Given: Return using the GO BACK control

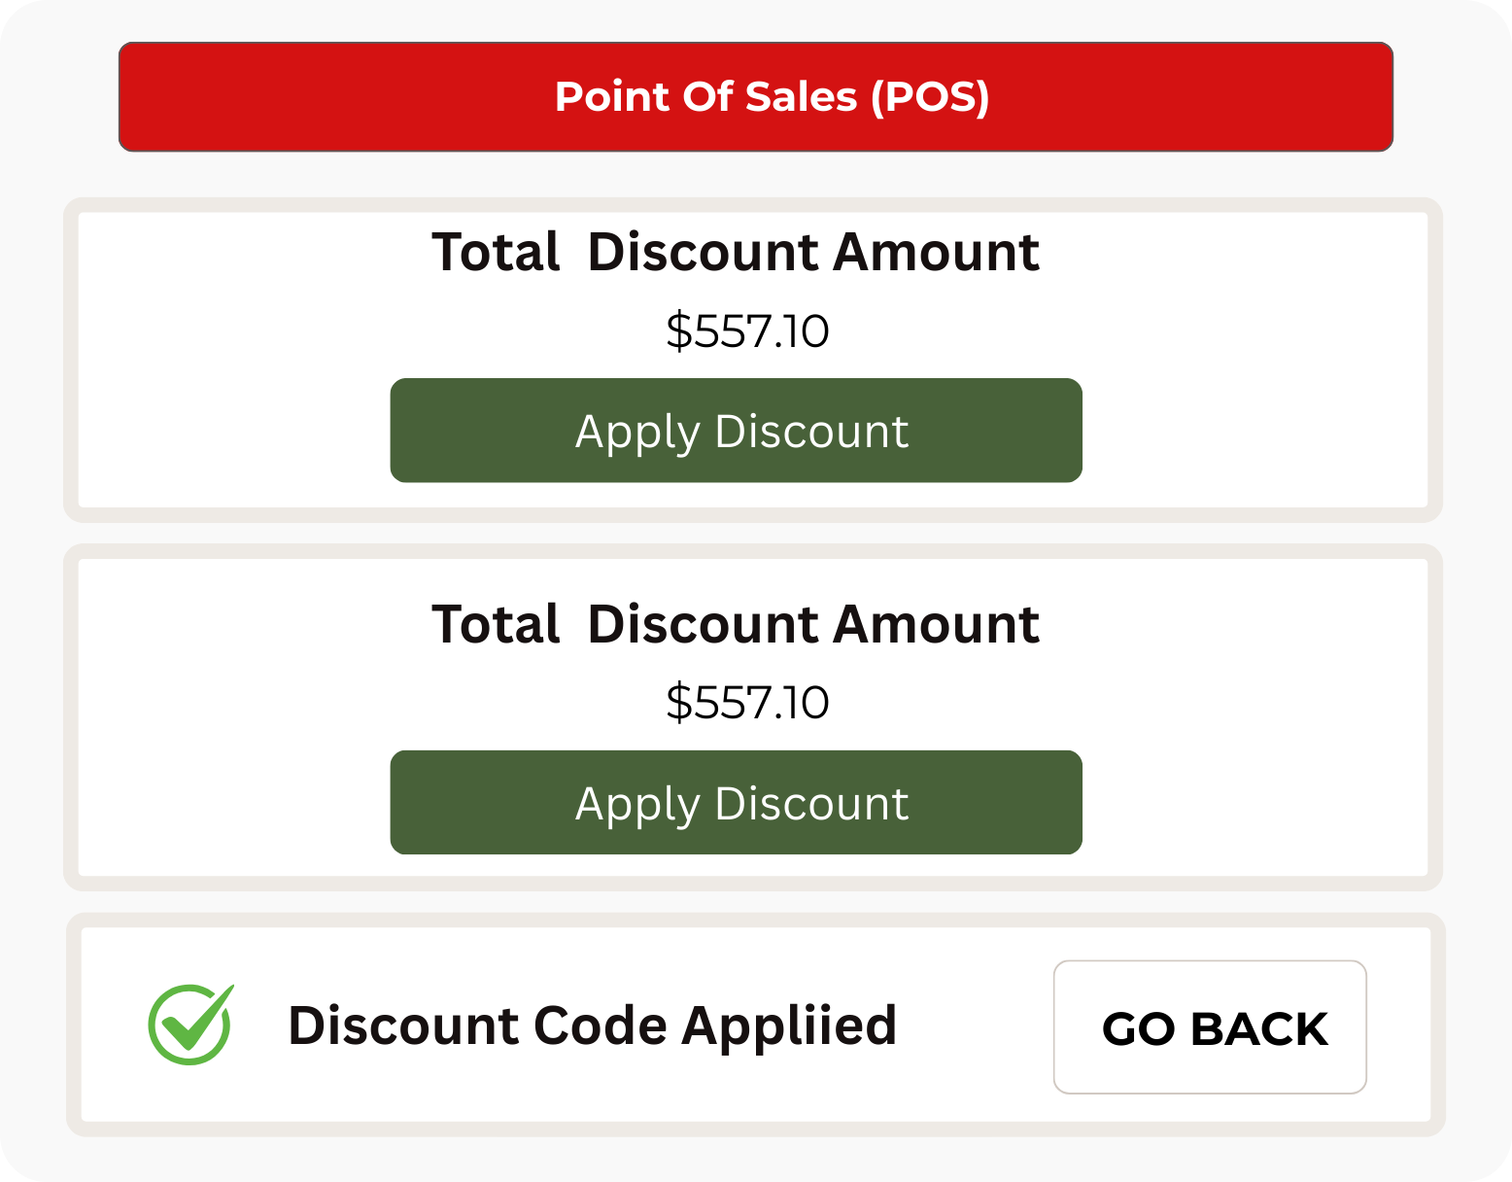Looking at the screenshot, I should pos(1210,1027).
